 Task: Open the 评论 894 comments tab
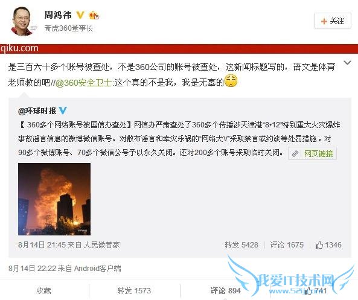225,290
